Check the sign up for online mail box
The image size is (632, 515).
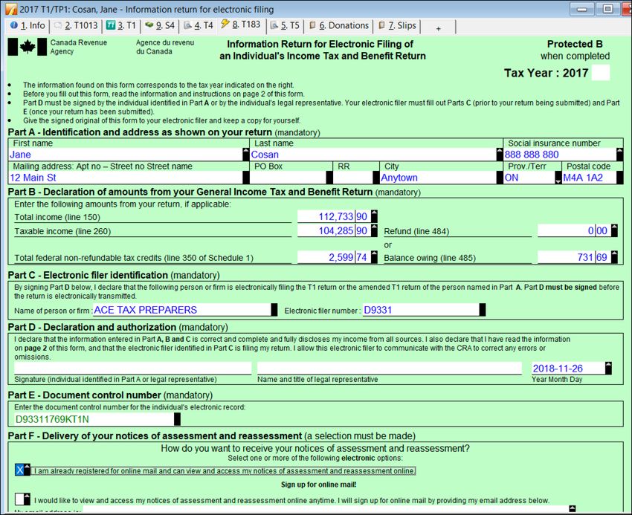[x=20, y=499]
